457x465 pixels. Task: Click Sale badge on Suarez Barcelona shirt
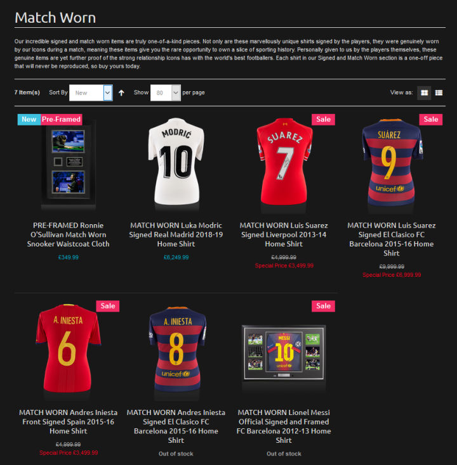(x=431, y=120)
